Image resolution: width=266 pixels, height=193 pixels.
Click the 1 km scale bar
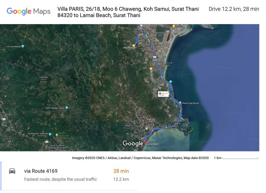point(240,157)
